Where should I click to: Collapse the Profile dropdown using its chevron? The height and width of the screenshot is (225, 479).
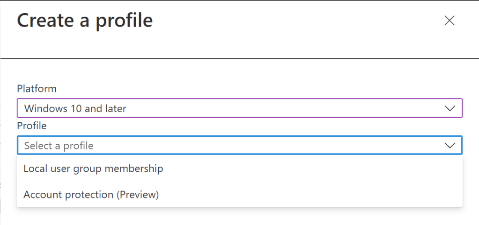450,146
